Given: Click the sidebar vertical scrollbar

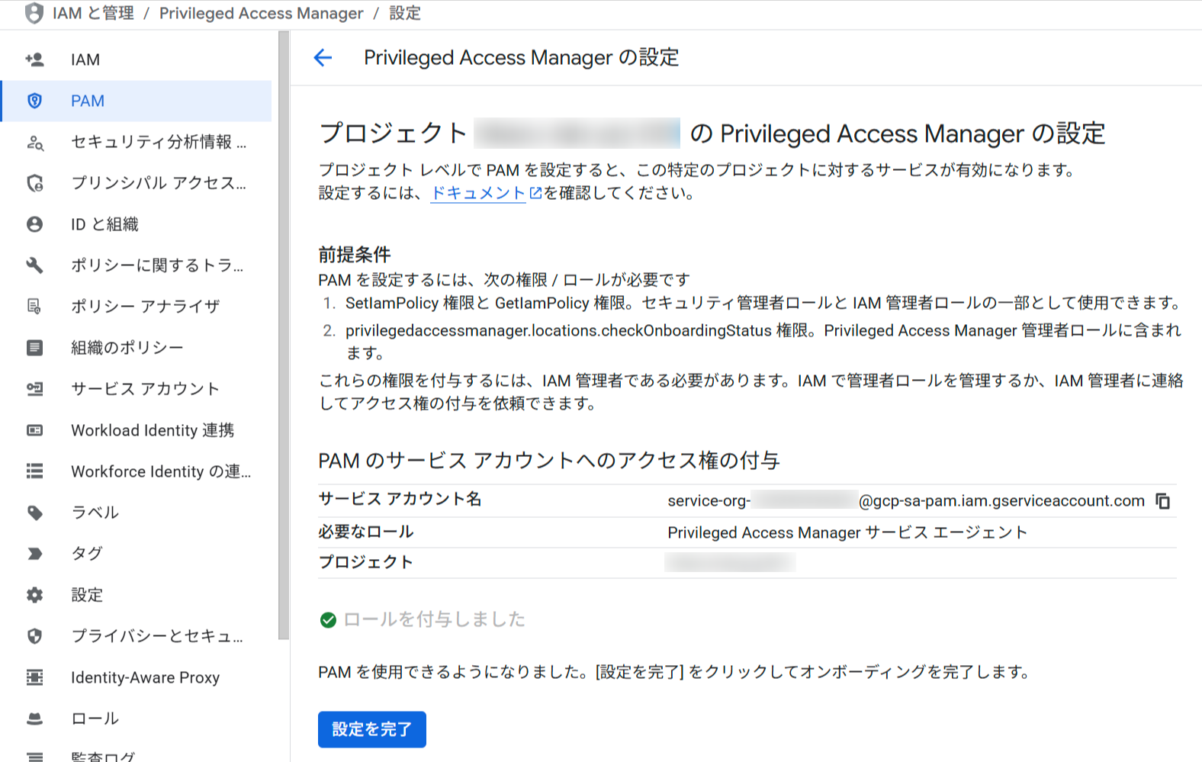Looking at the screenshot, I should [284, 336].
